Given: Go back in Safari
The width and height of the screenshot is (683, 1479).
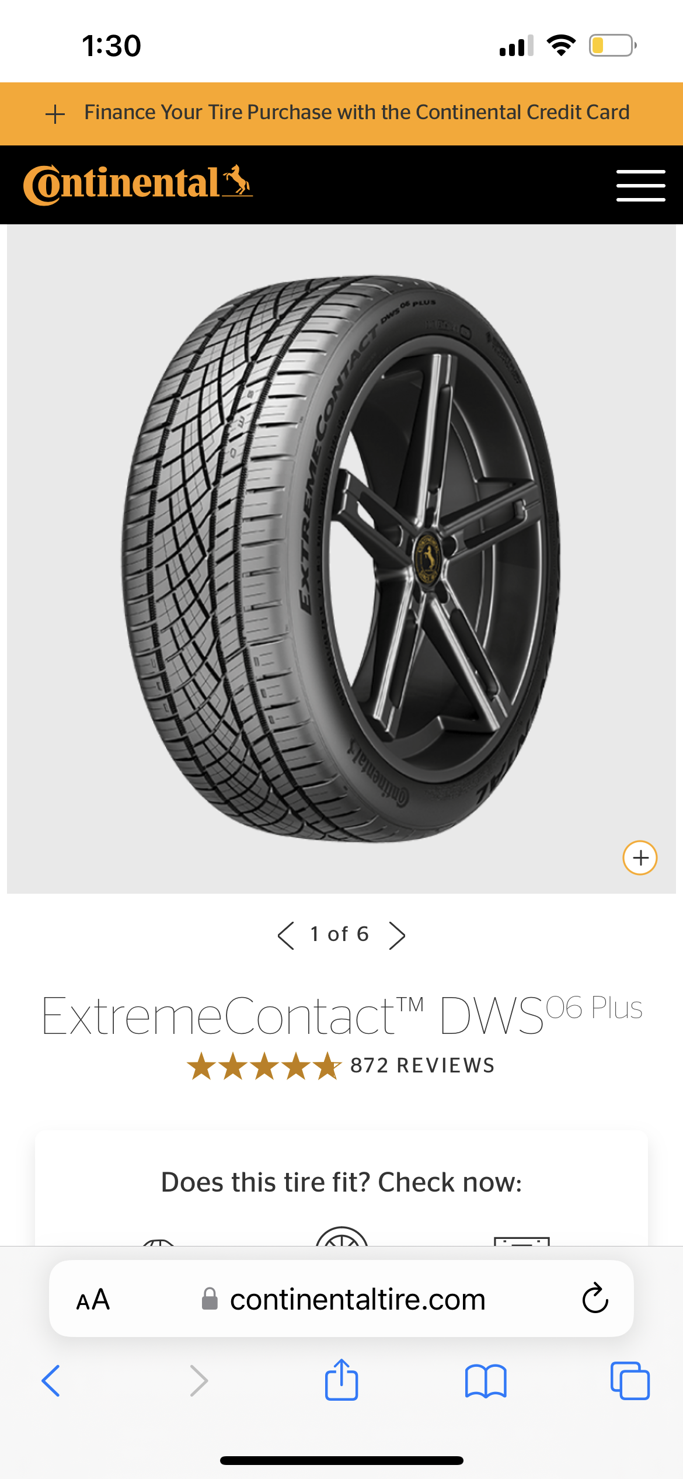Looking at the screenshot, I should pos(51,1381).
